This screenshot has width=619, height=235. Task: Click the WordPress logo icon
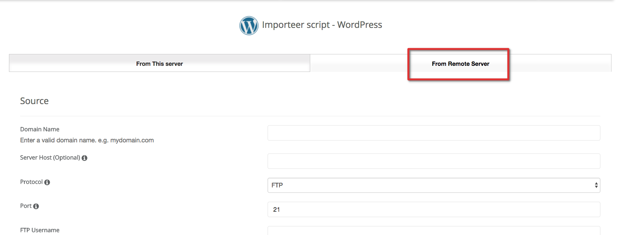click(x=249, y=25)
